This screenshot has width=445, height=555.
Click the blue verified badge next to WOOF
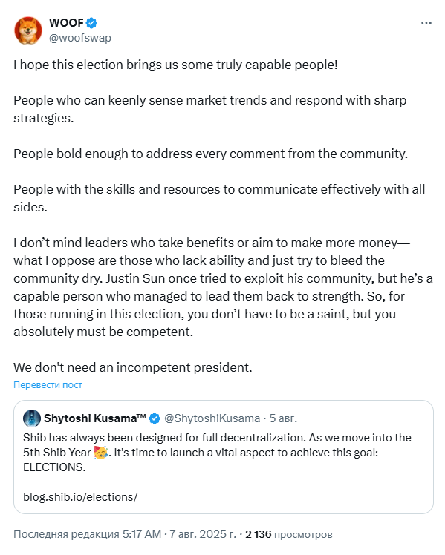point(92,23)
